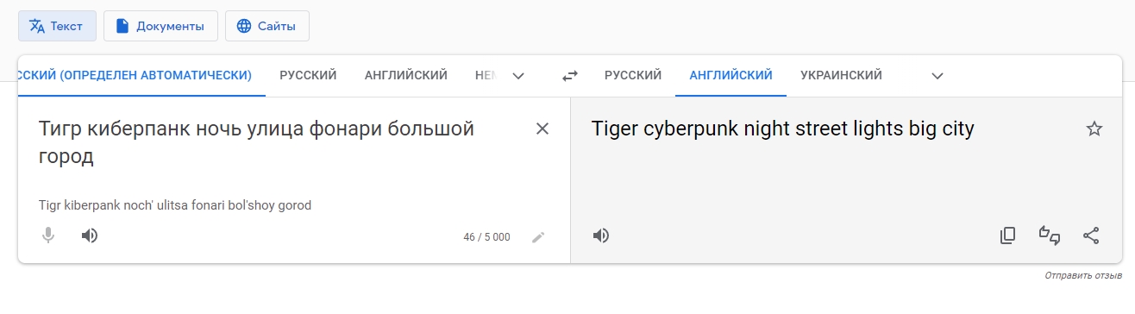This screenshot has width=1135, height=314.
Task: Click the microphone voice input icon
Action: (x=48, y=235)
